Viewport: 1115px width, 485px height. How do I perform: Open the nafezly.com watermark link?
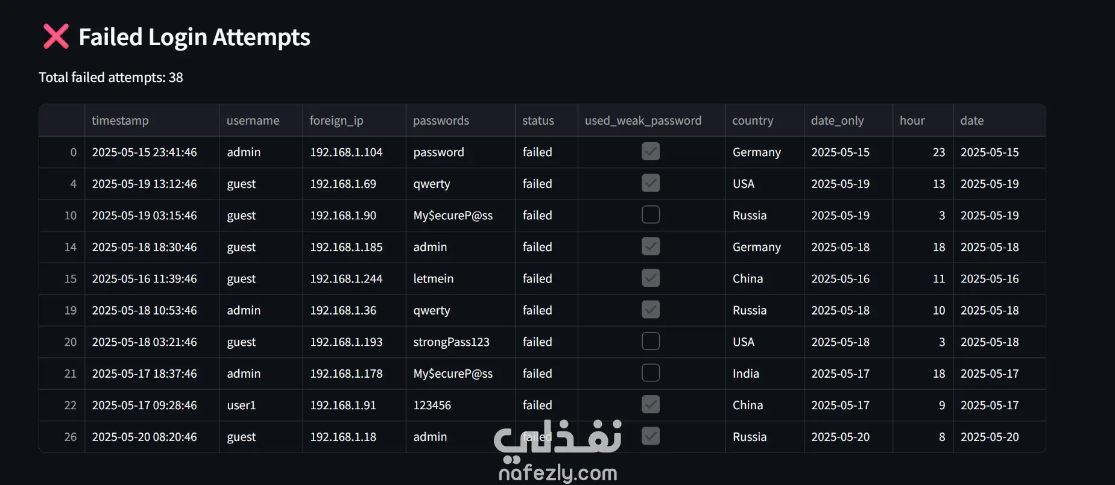point(558,473)
